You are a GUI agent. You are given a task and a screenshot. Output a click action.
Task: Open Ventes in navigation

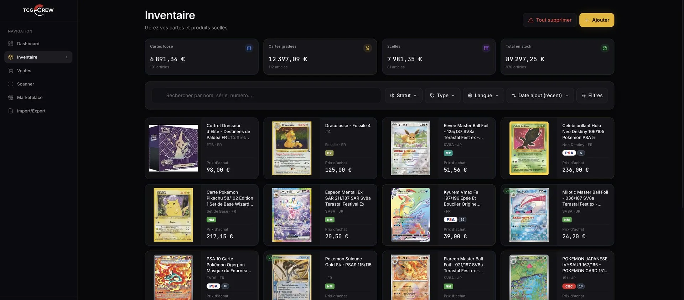(x=38, y=71)
